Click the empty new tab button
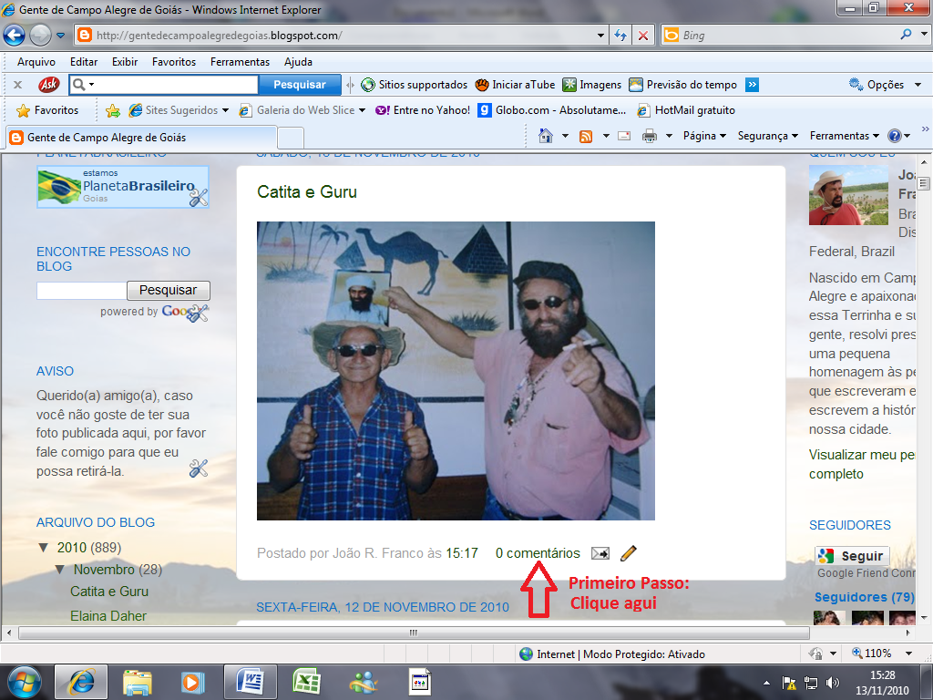The height and width of the screenshot is (700, 933). 291,139
